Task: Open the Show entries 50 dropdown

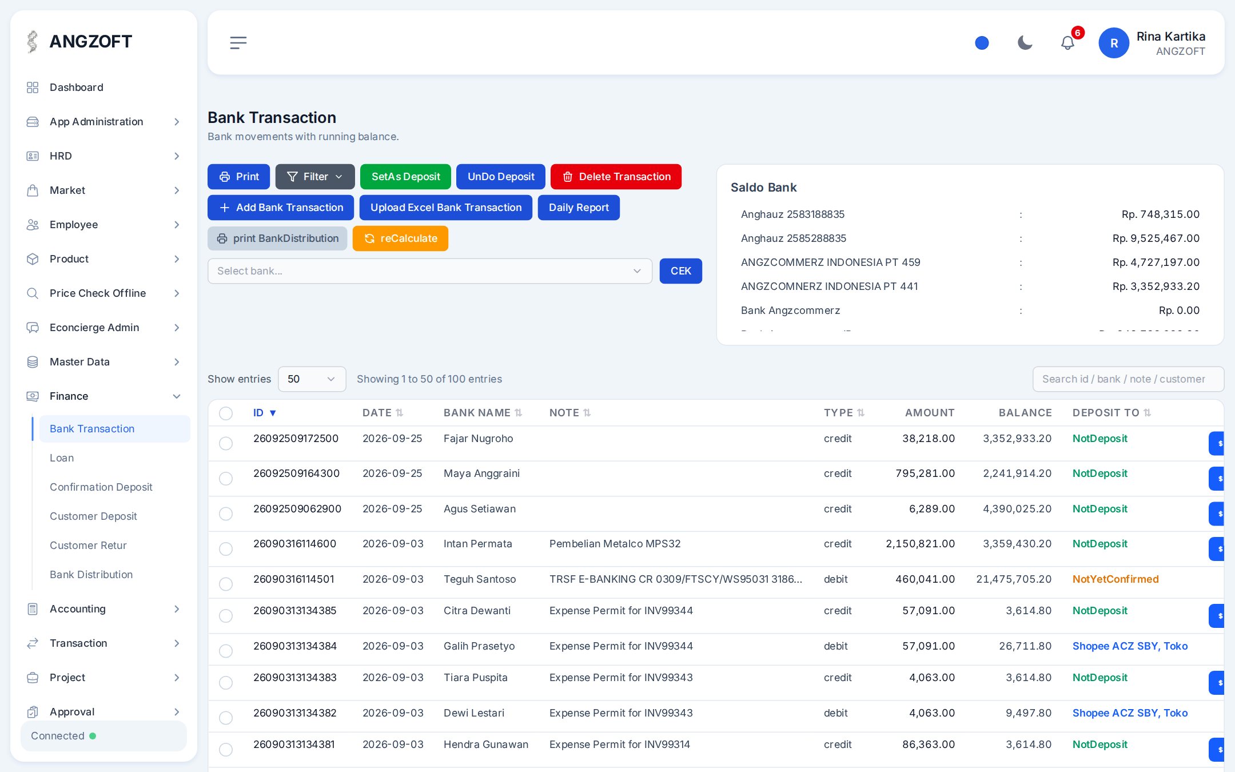Action: click(312, 379)
